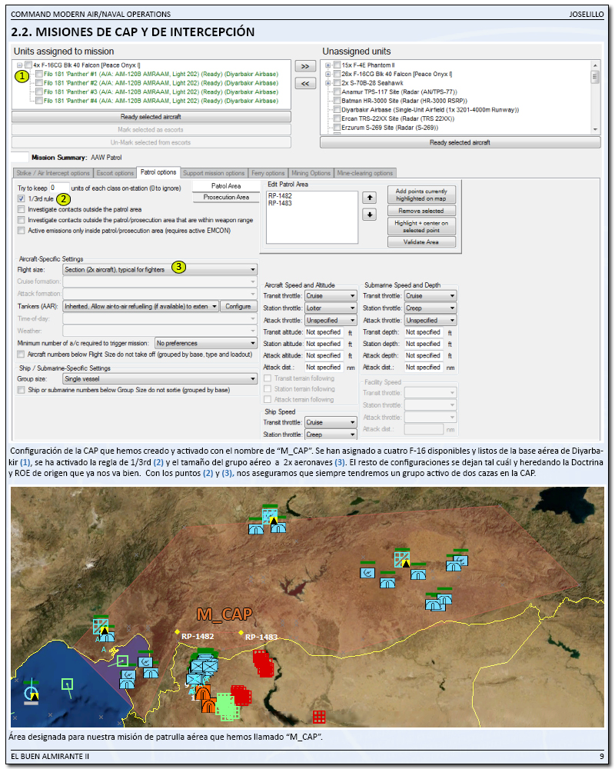The height and width of the screenshot is (769, 615).
Task: Switch to Escort options tab
Action: pos(115,173)
